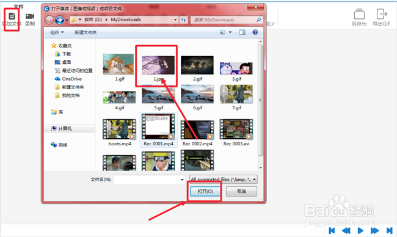Open Recent Places (最近访问的位置) in sidebar
Viewport: 397px width, 237px height.
click(74, 71)
